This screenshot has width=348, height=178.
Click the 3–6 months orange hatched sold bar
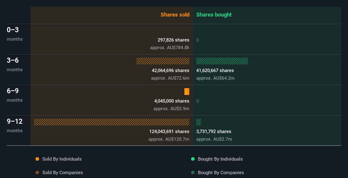coord(163,61)
